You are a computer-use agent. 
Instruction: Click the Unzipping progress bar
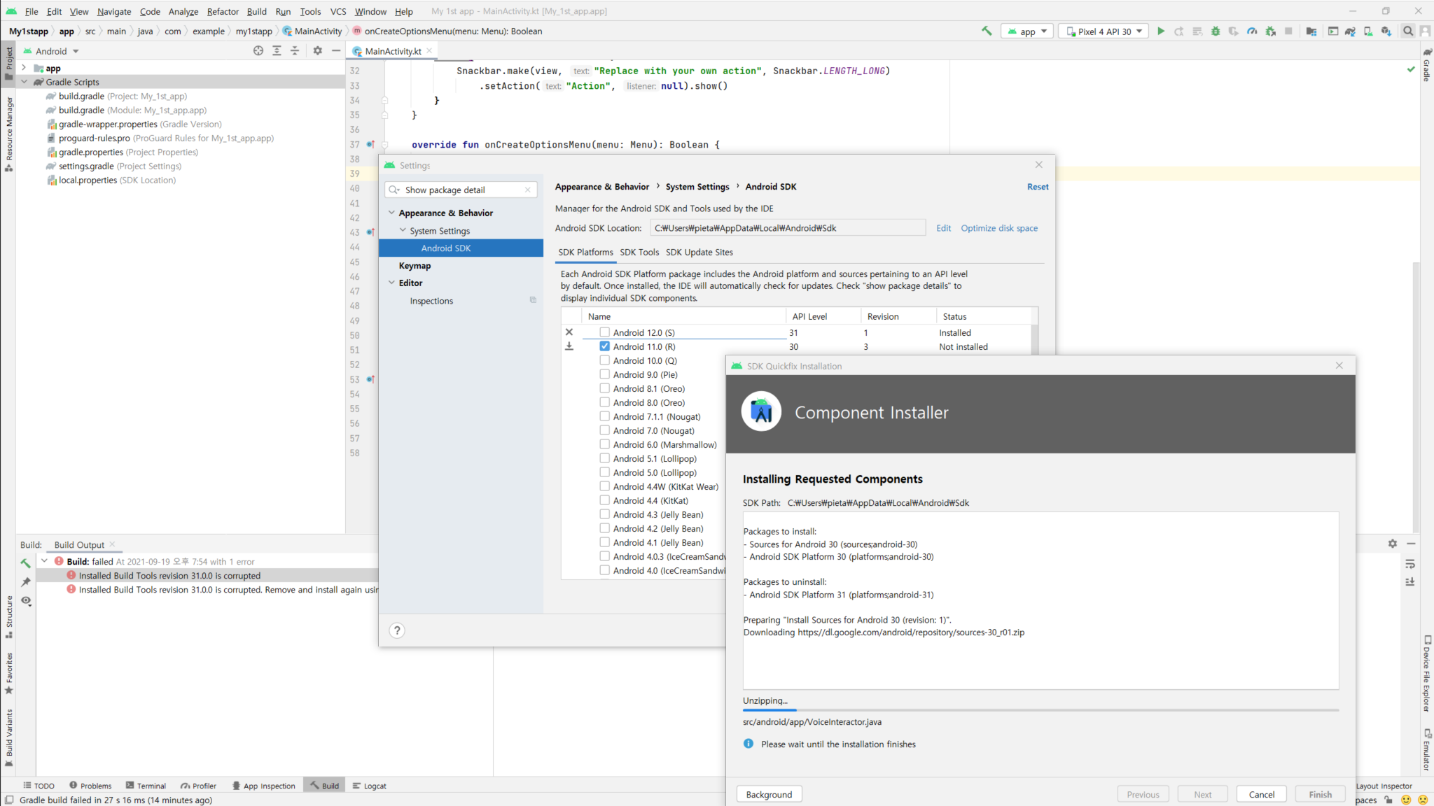[1040, 710]
